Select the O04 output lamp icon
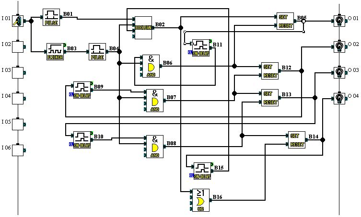 339,99
